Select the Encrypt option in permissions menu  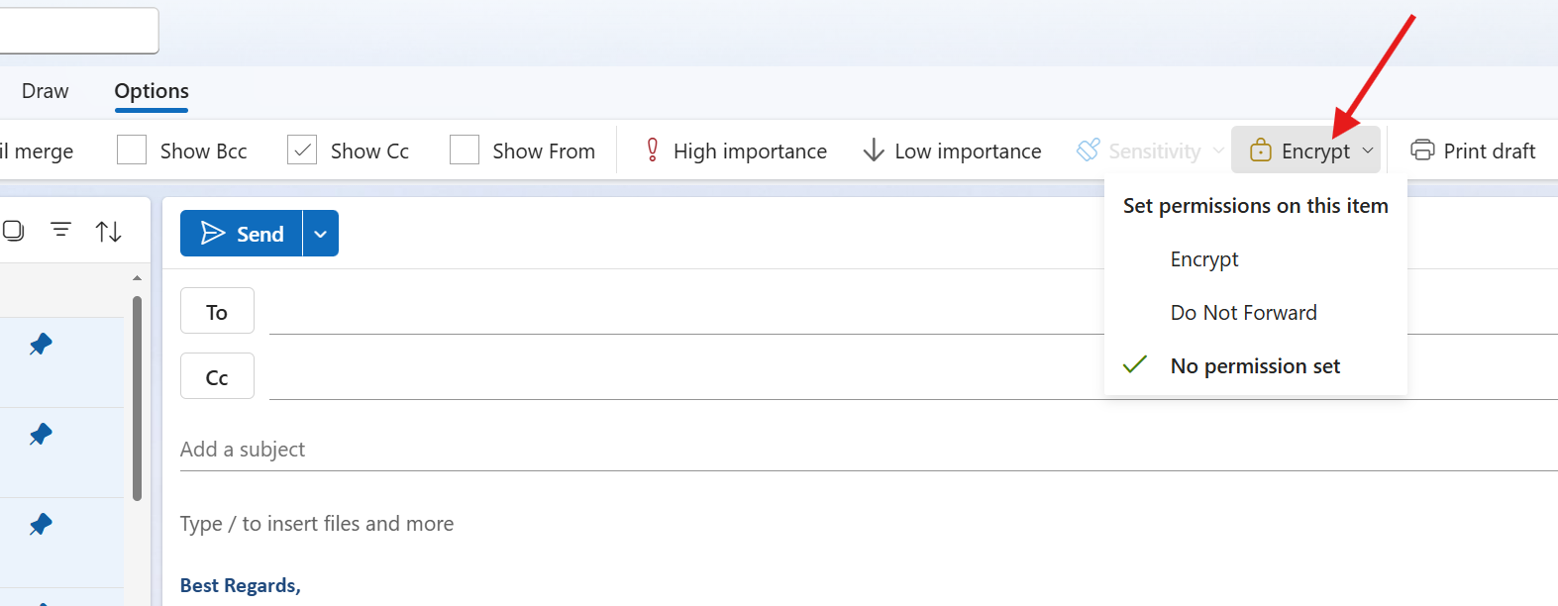click(1203, 259)
